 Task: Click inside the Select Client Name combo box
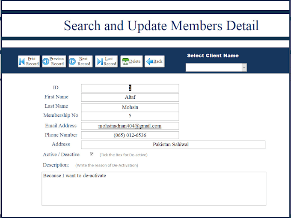(214, 67)
